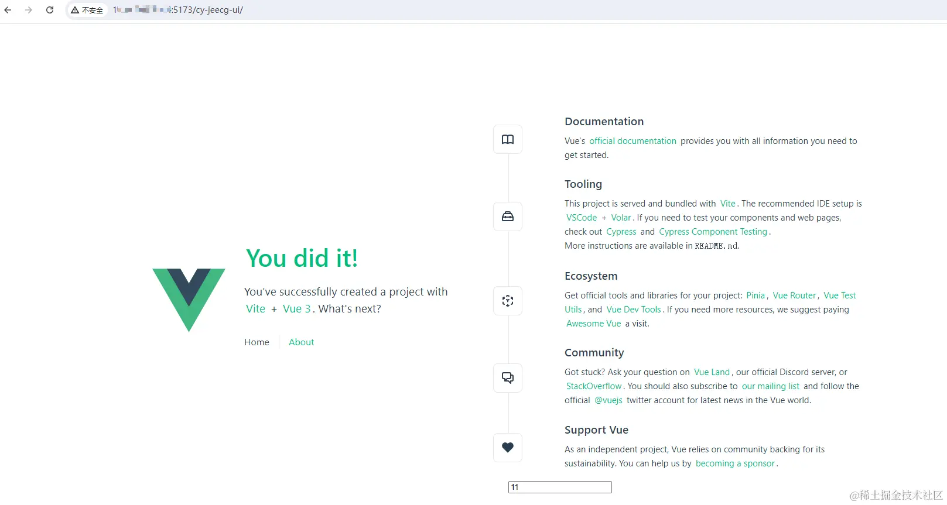Image resolution: width=947 pixels, height=505 pixels.
Task: Open the StackOverflow link
Action: pos(594,386)
